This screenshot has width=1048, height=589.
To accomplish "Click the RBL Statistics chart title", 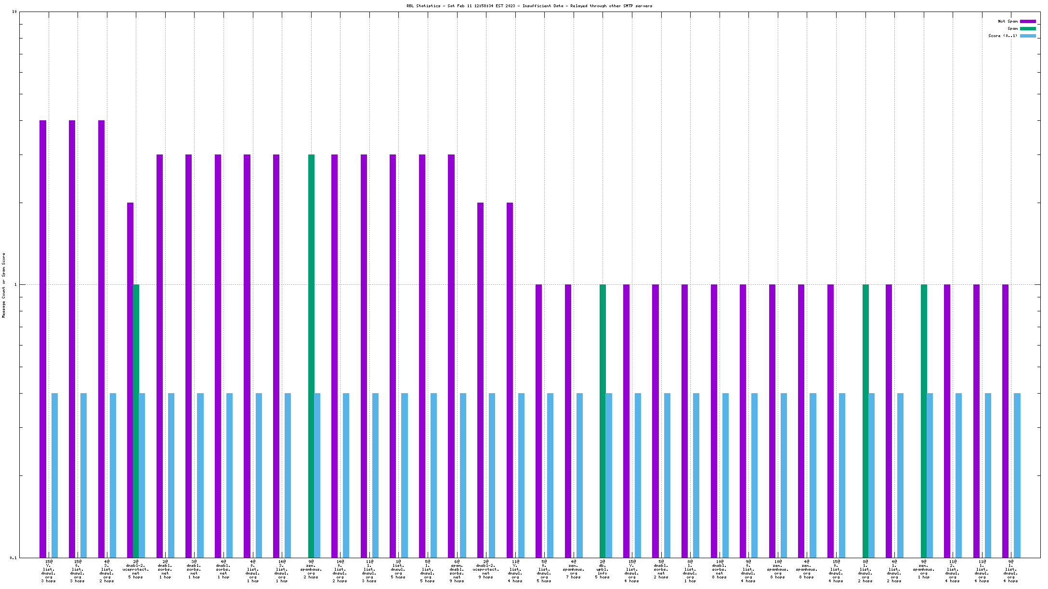I will [x=529, y=6].
